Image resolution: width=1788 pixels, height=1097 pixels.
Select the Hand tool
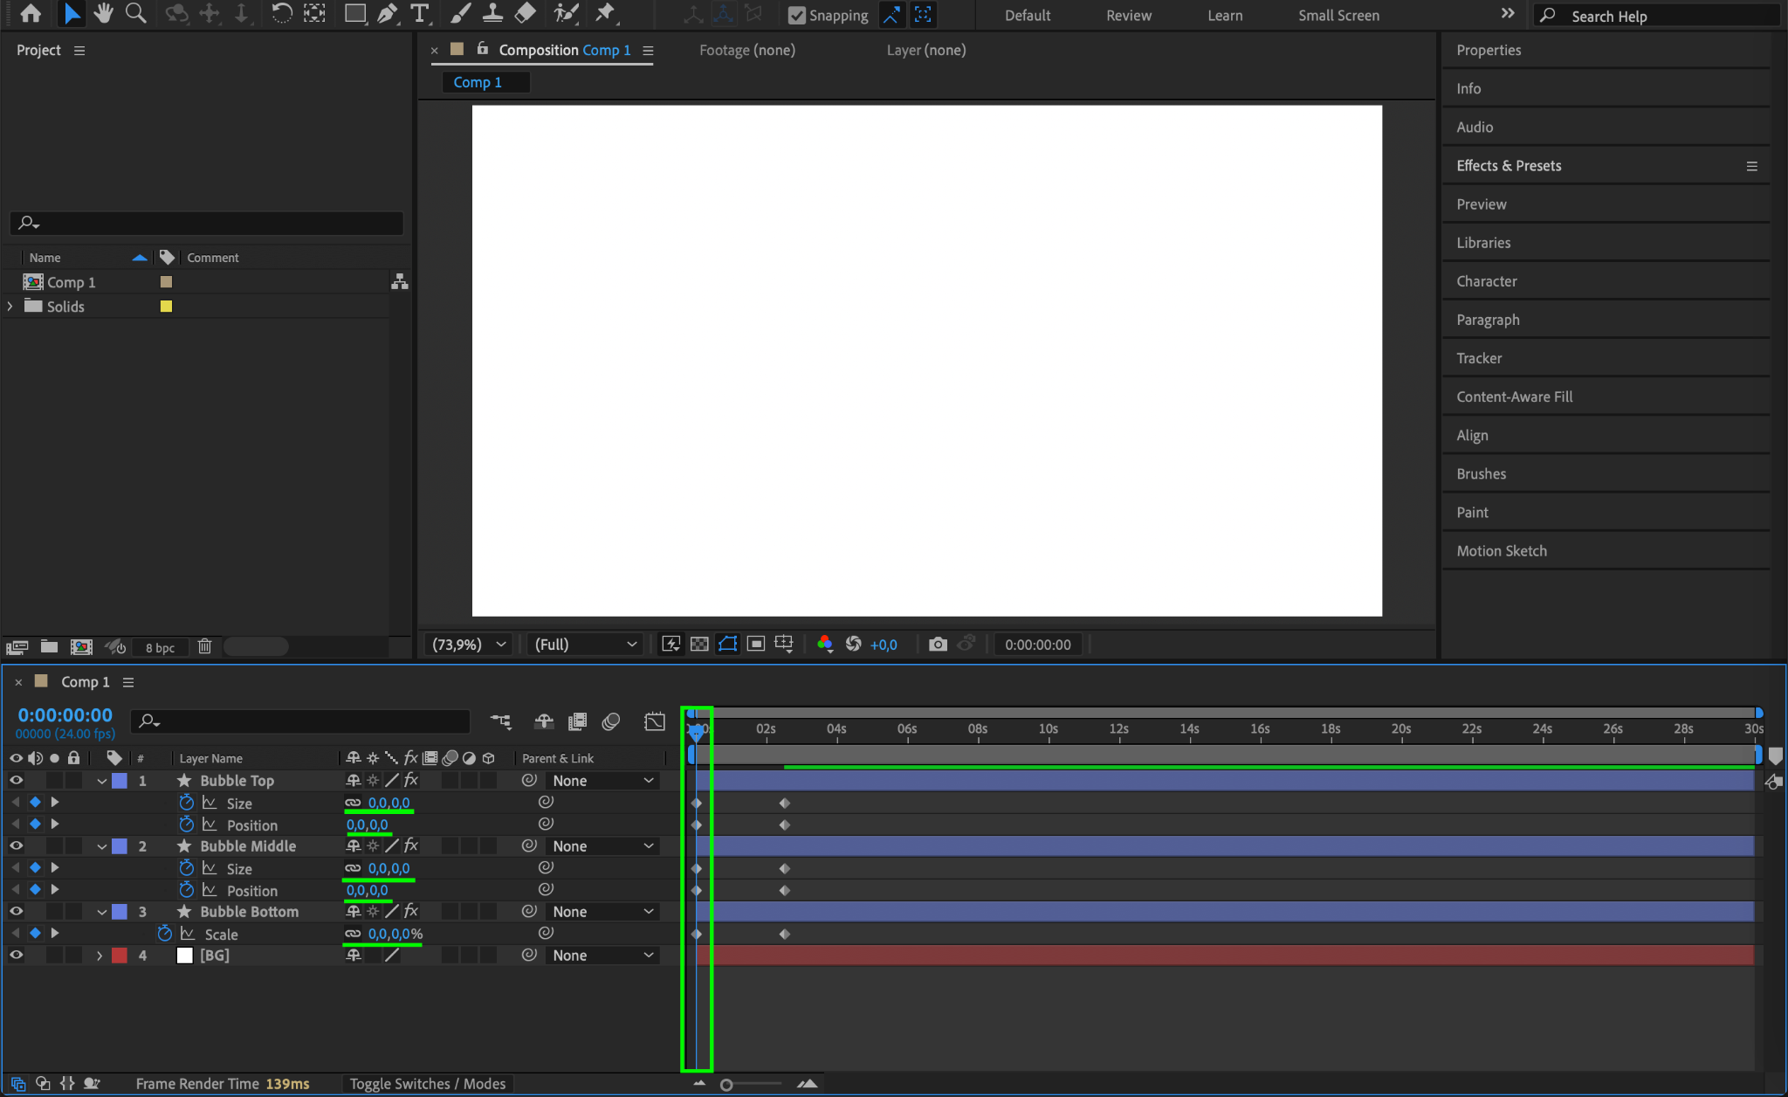(104, 13)
